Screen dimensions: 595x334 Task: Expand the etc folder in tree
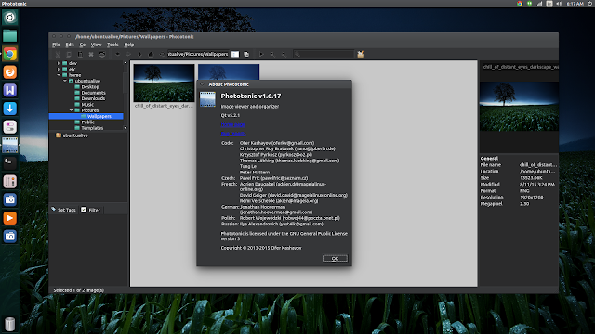59,70
